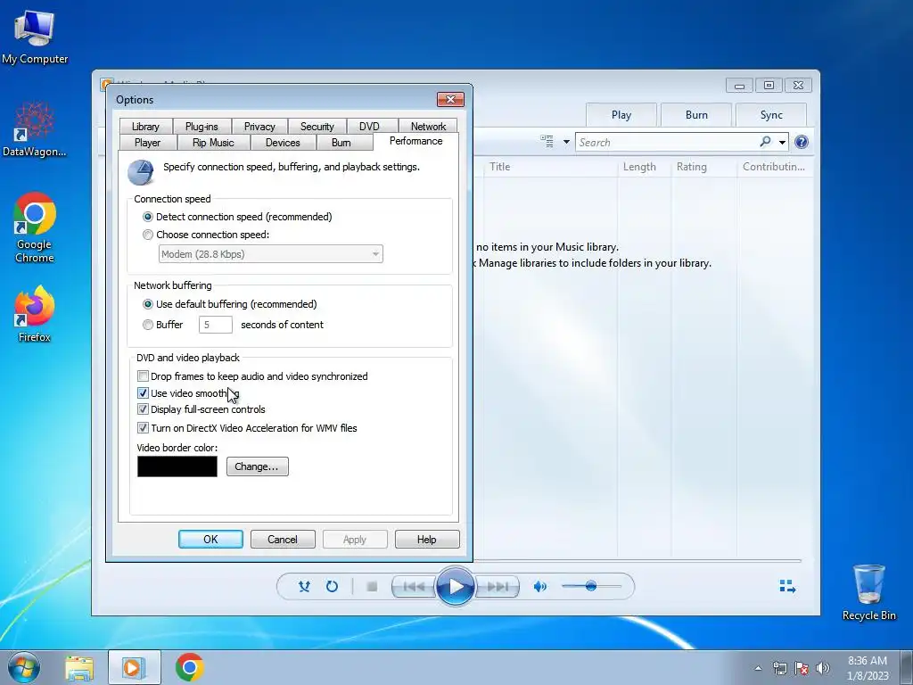Image resolution: width=913 pixels, height=685 pixels.
Task: Switch to the Privacy options tab
Action: (x=259, y=127)
